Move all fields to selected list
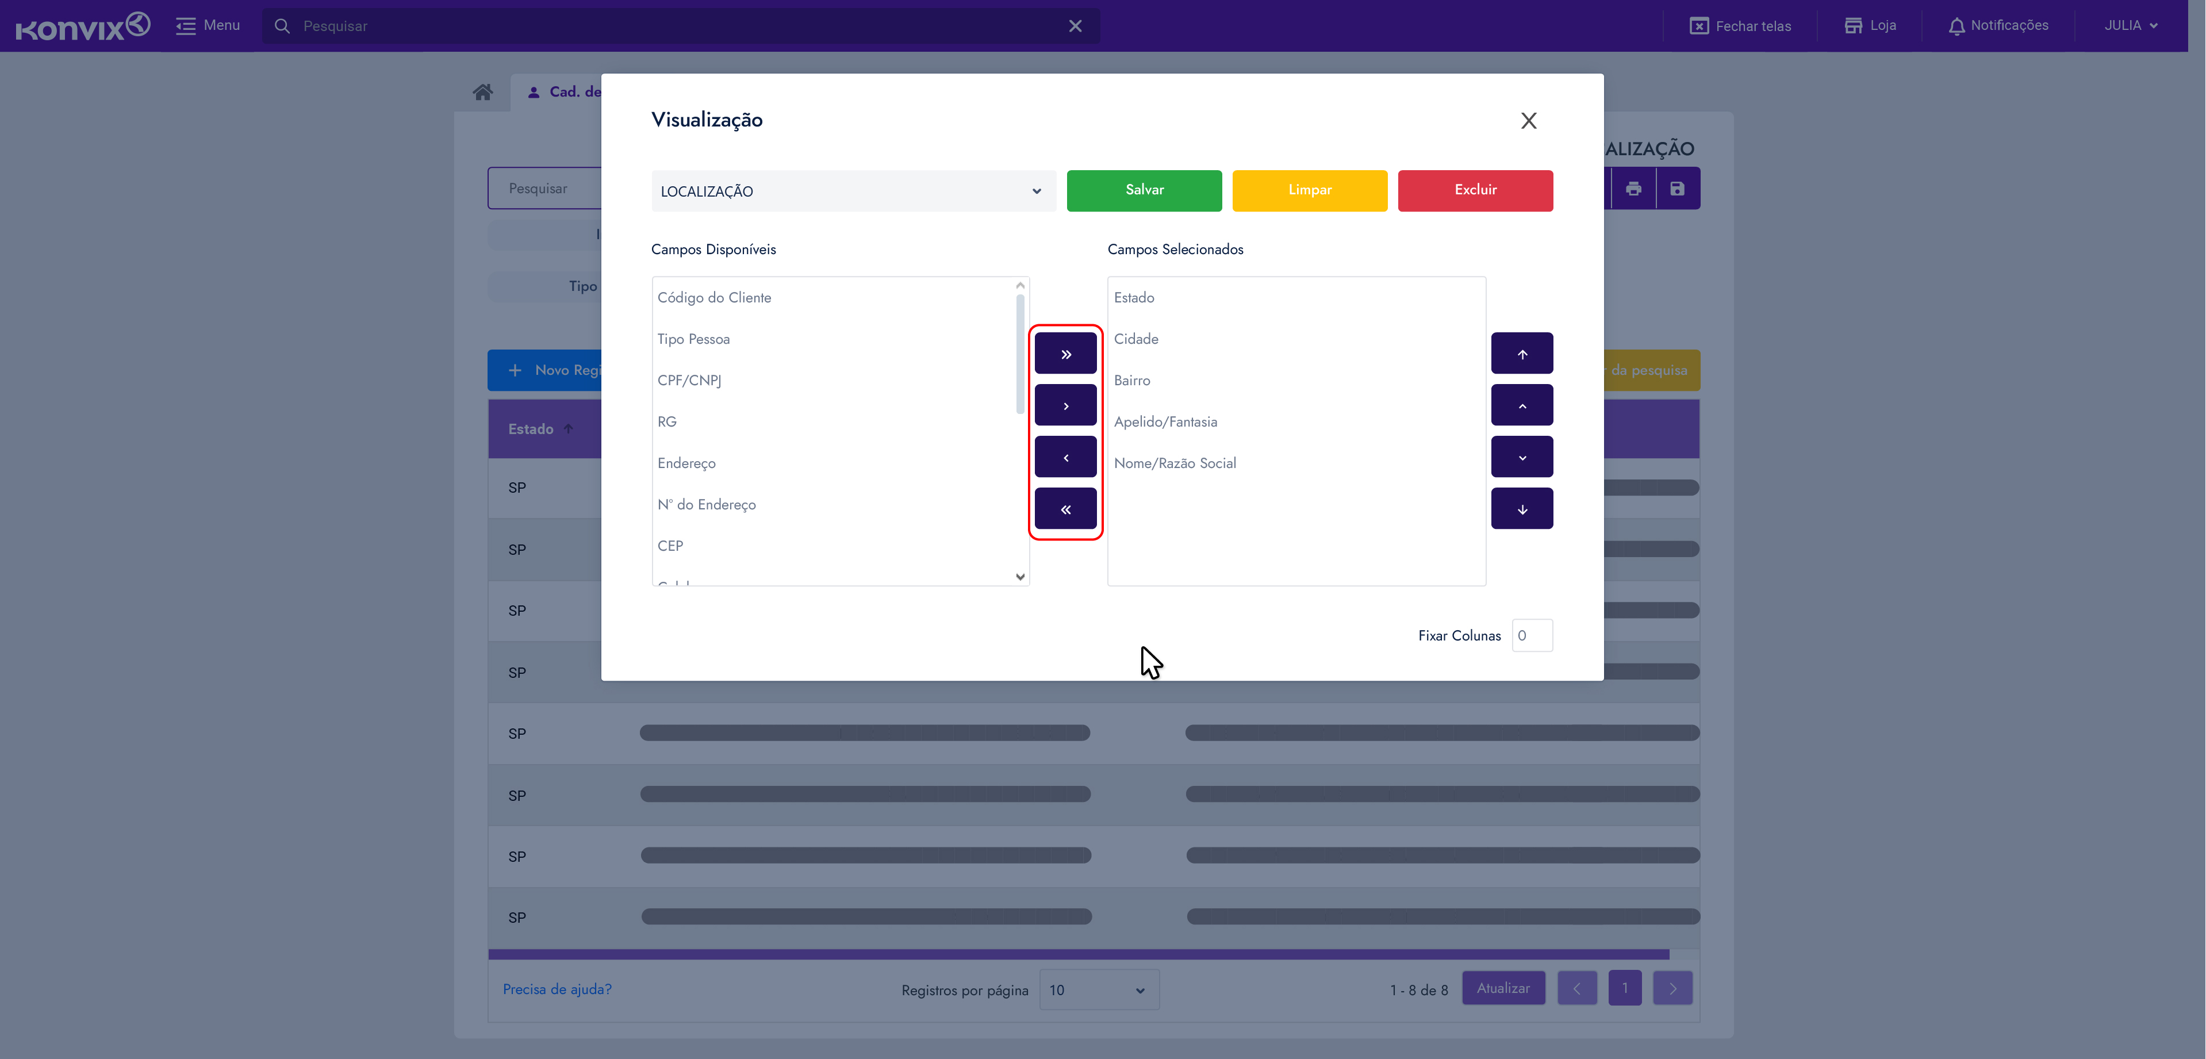2206x1059 pixels. [x=1065, y=354]
